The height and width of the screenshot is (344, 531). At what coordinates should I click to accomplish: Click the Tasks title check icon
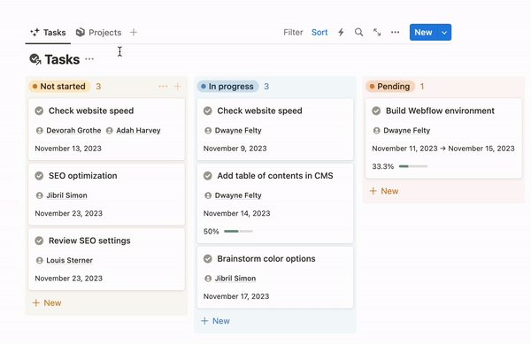[35, 59]
